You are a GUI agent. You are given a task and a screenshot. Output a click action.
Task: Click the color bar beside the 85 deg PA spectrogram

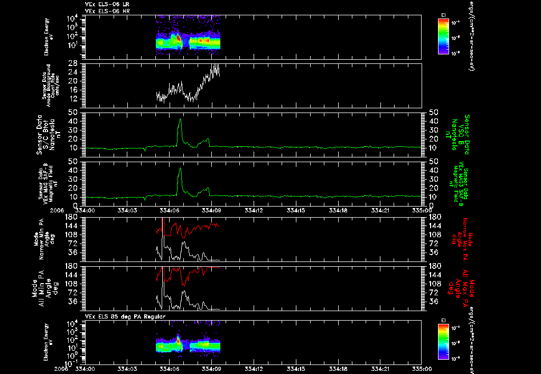click(443, 342)
